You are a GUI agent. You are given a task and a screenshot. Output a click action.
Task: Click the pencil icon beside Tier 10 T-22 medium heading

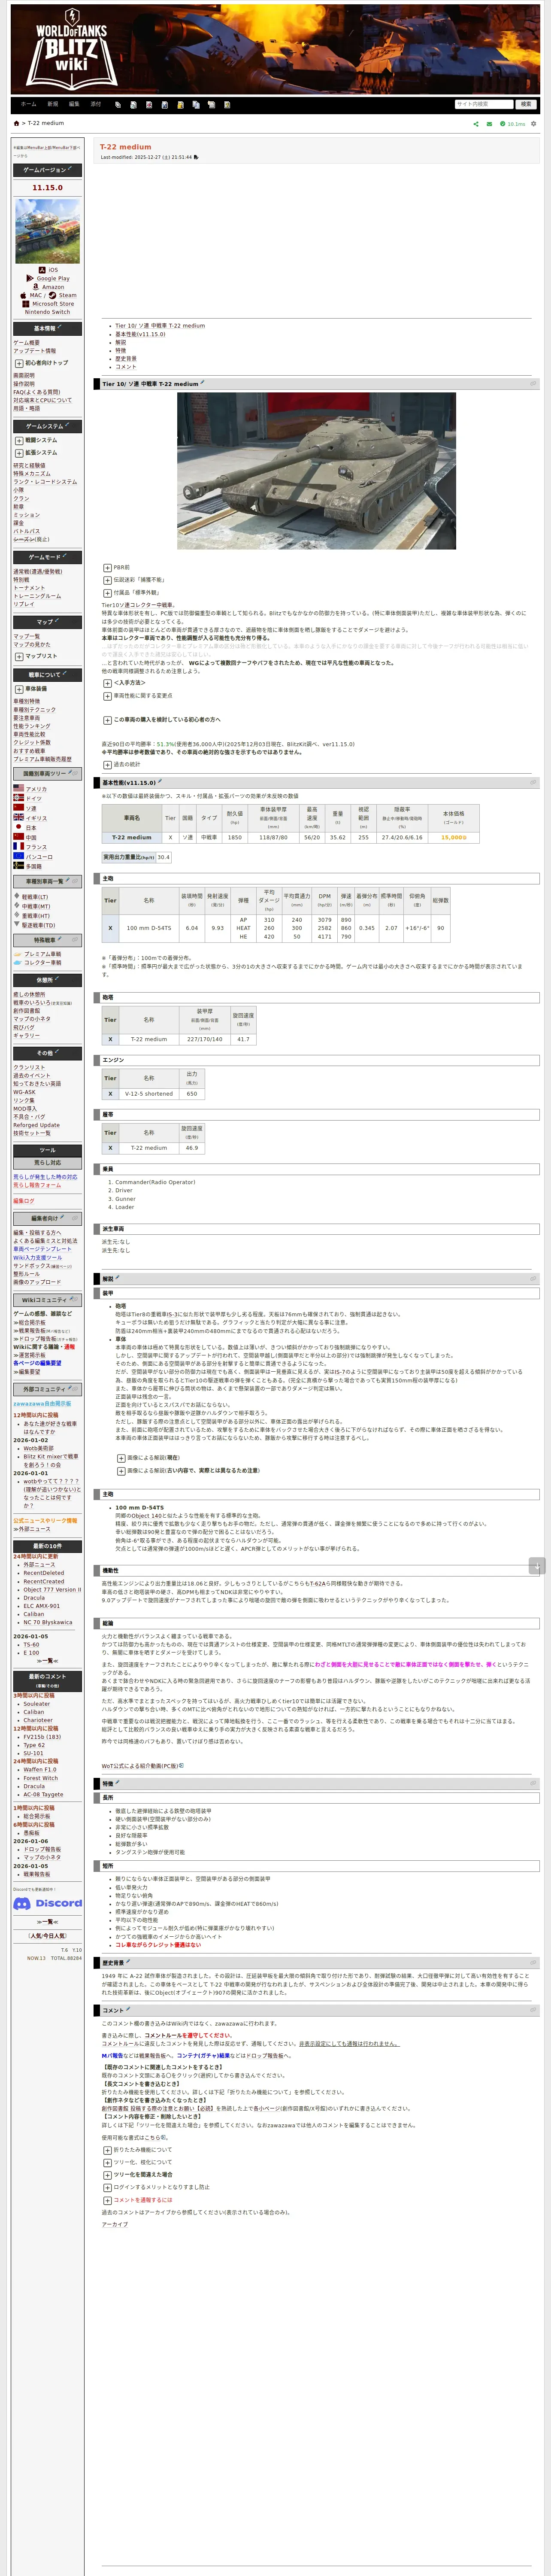(202, 382)
